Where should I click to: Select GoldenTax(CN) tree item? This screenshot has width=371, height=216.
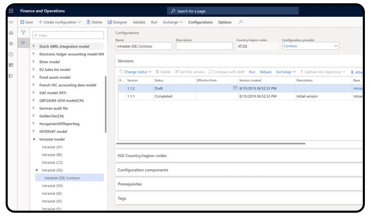[x=52, y=116]
